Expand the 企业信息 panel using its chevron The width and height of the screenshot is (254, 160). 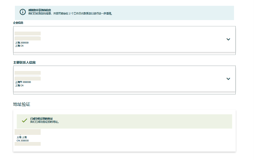point(228,39)
